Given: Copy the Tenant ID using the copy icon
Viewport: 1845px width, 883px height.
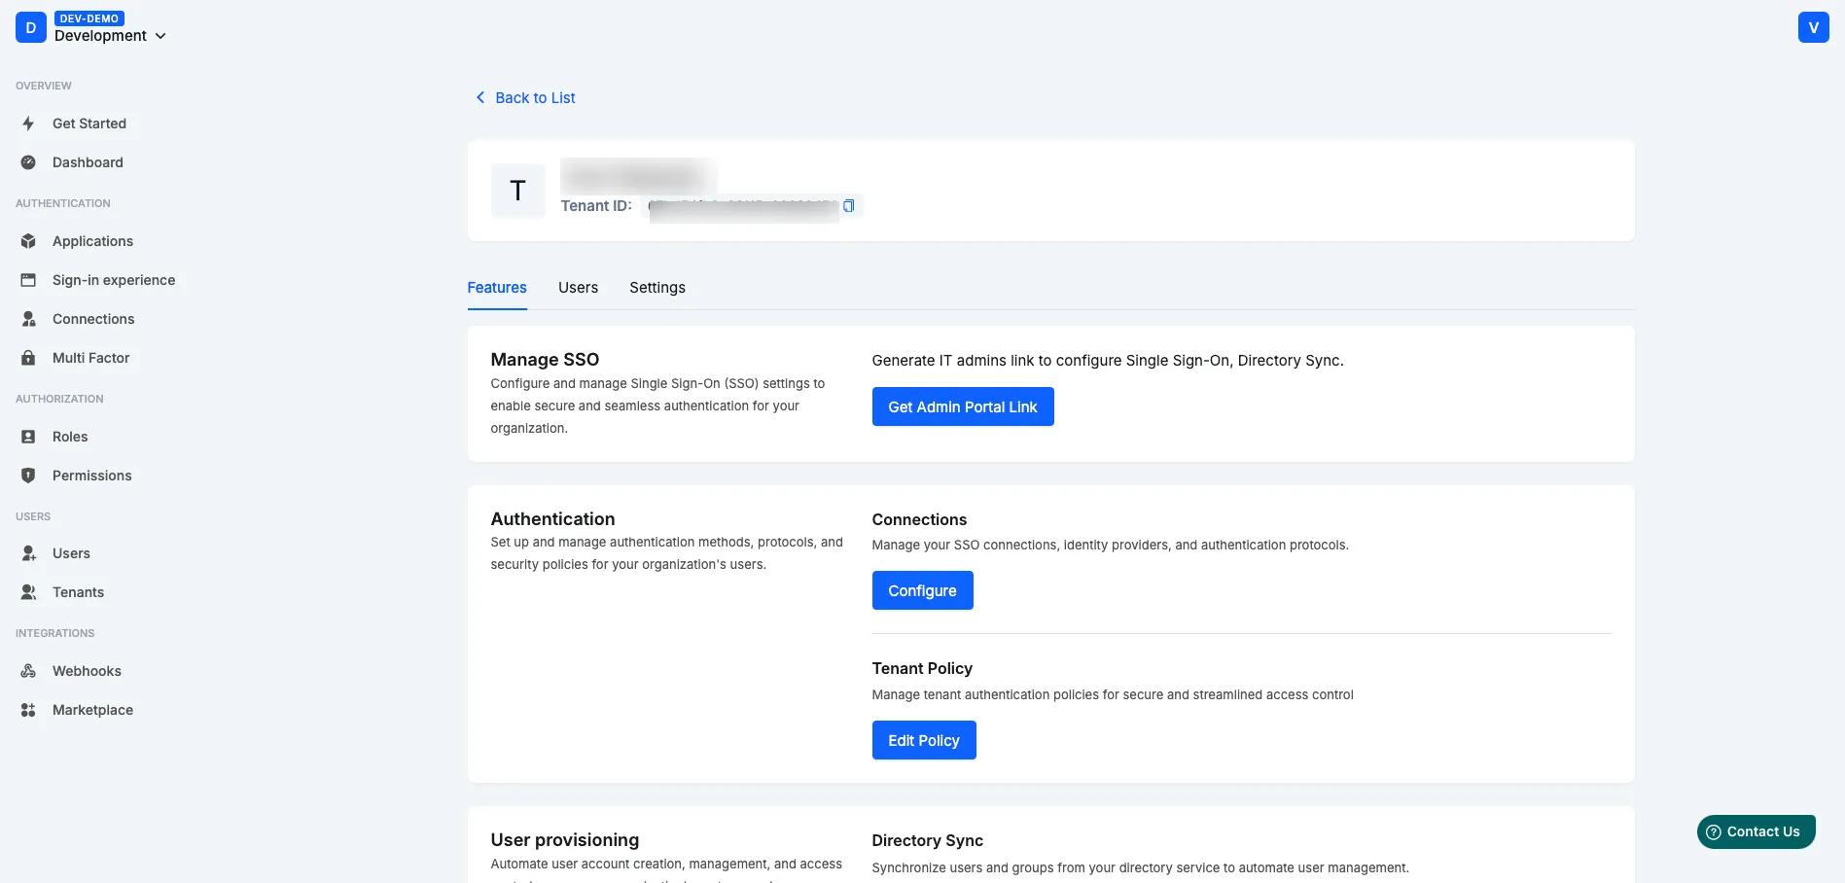Looking at the screenshot, I should click(x=847, y=206).
